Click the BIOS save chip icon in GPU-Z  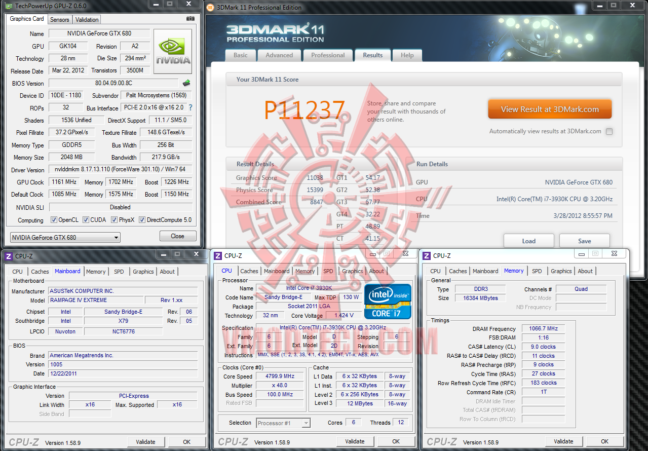[186, 83]
